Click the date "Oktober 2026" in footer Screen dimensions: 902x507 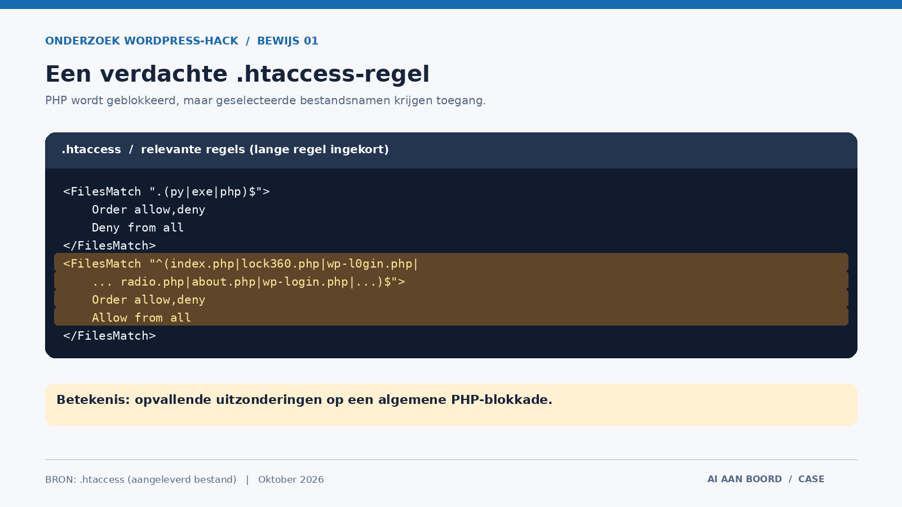coord(291,480)
